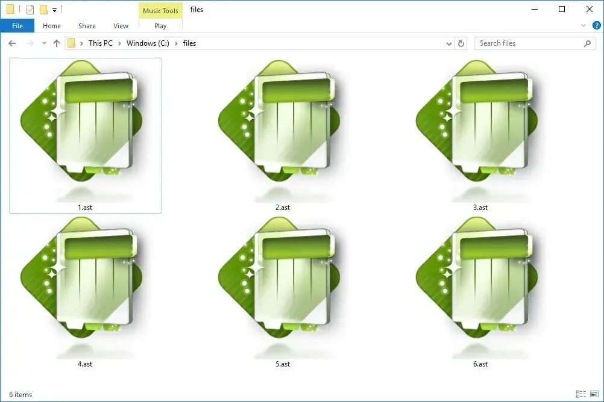This screenshot has width=604, height=402.
Task: Minimize the files window
Action: pos(535,9)
